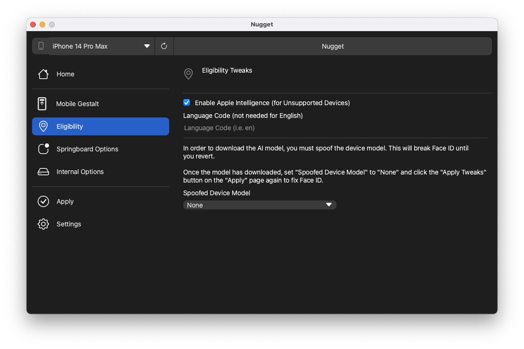Open the Settings page
Screen dimensions: 524x349
tap(100, 224)
